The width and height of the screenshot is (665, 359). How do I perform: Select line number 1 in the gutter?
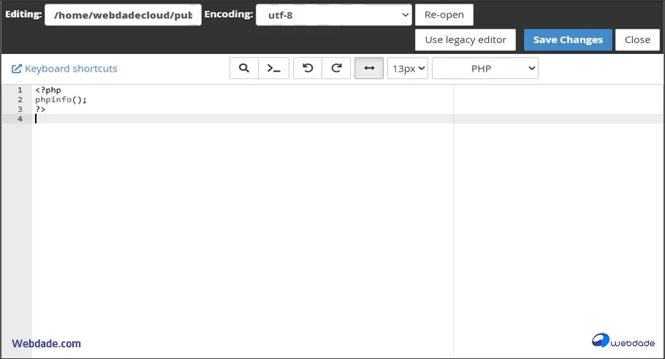20,90
